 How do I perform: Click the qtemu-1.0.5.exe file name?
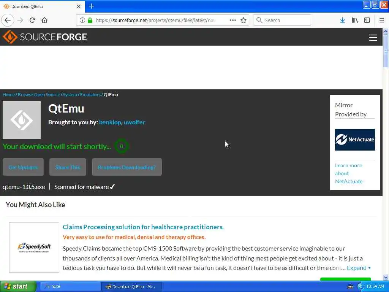coord(24,187)
